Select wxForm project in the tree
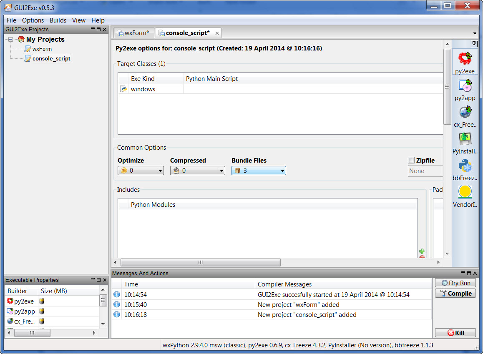The image size is (483, 354). coord(42,49)
